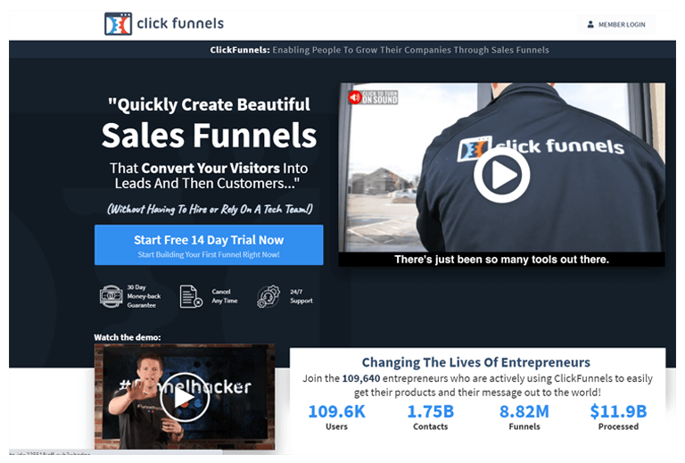This screenshot has height=463, width=685.
Task: Turn on sound via the red speaker icon
Action: tap(354, 97)
